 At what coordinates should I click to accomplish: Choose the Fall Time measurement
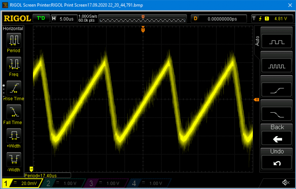(14, 112)
